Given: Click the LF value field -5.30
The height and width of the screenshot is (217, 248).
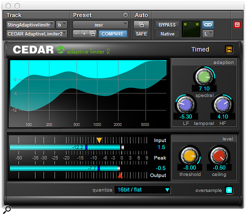Looking at the screenshot, I should click(x=185, y=116).
